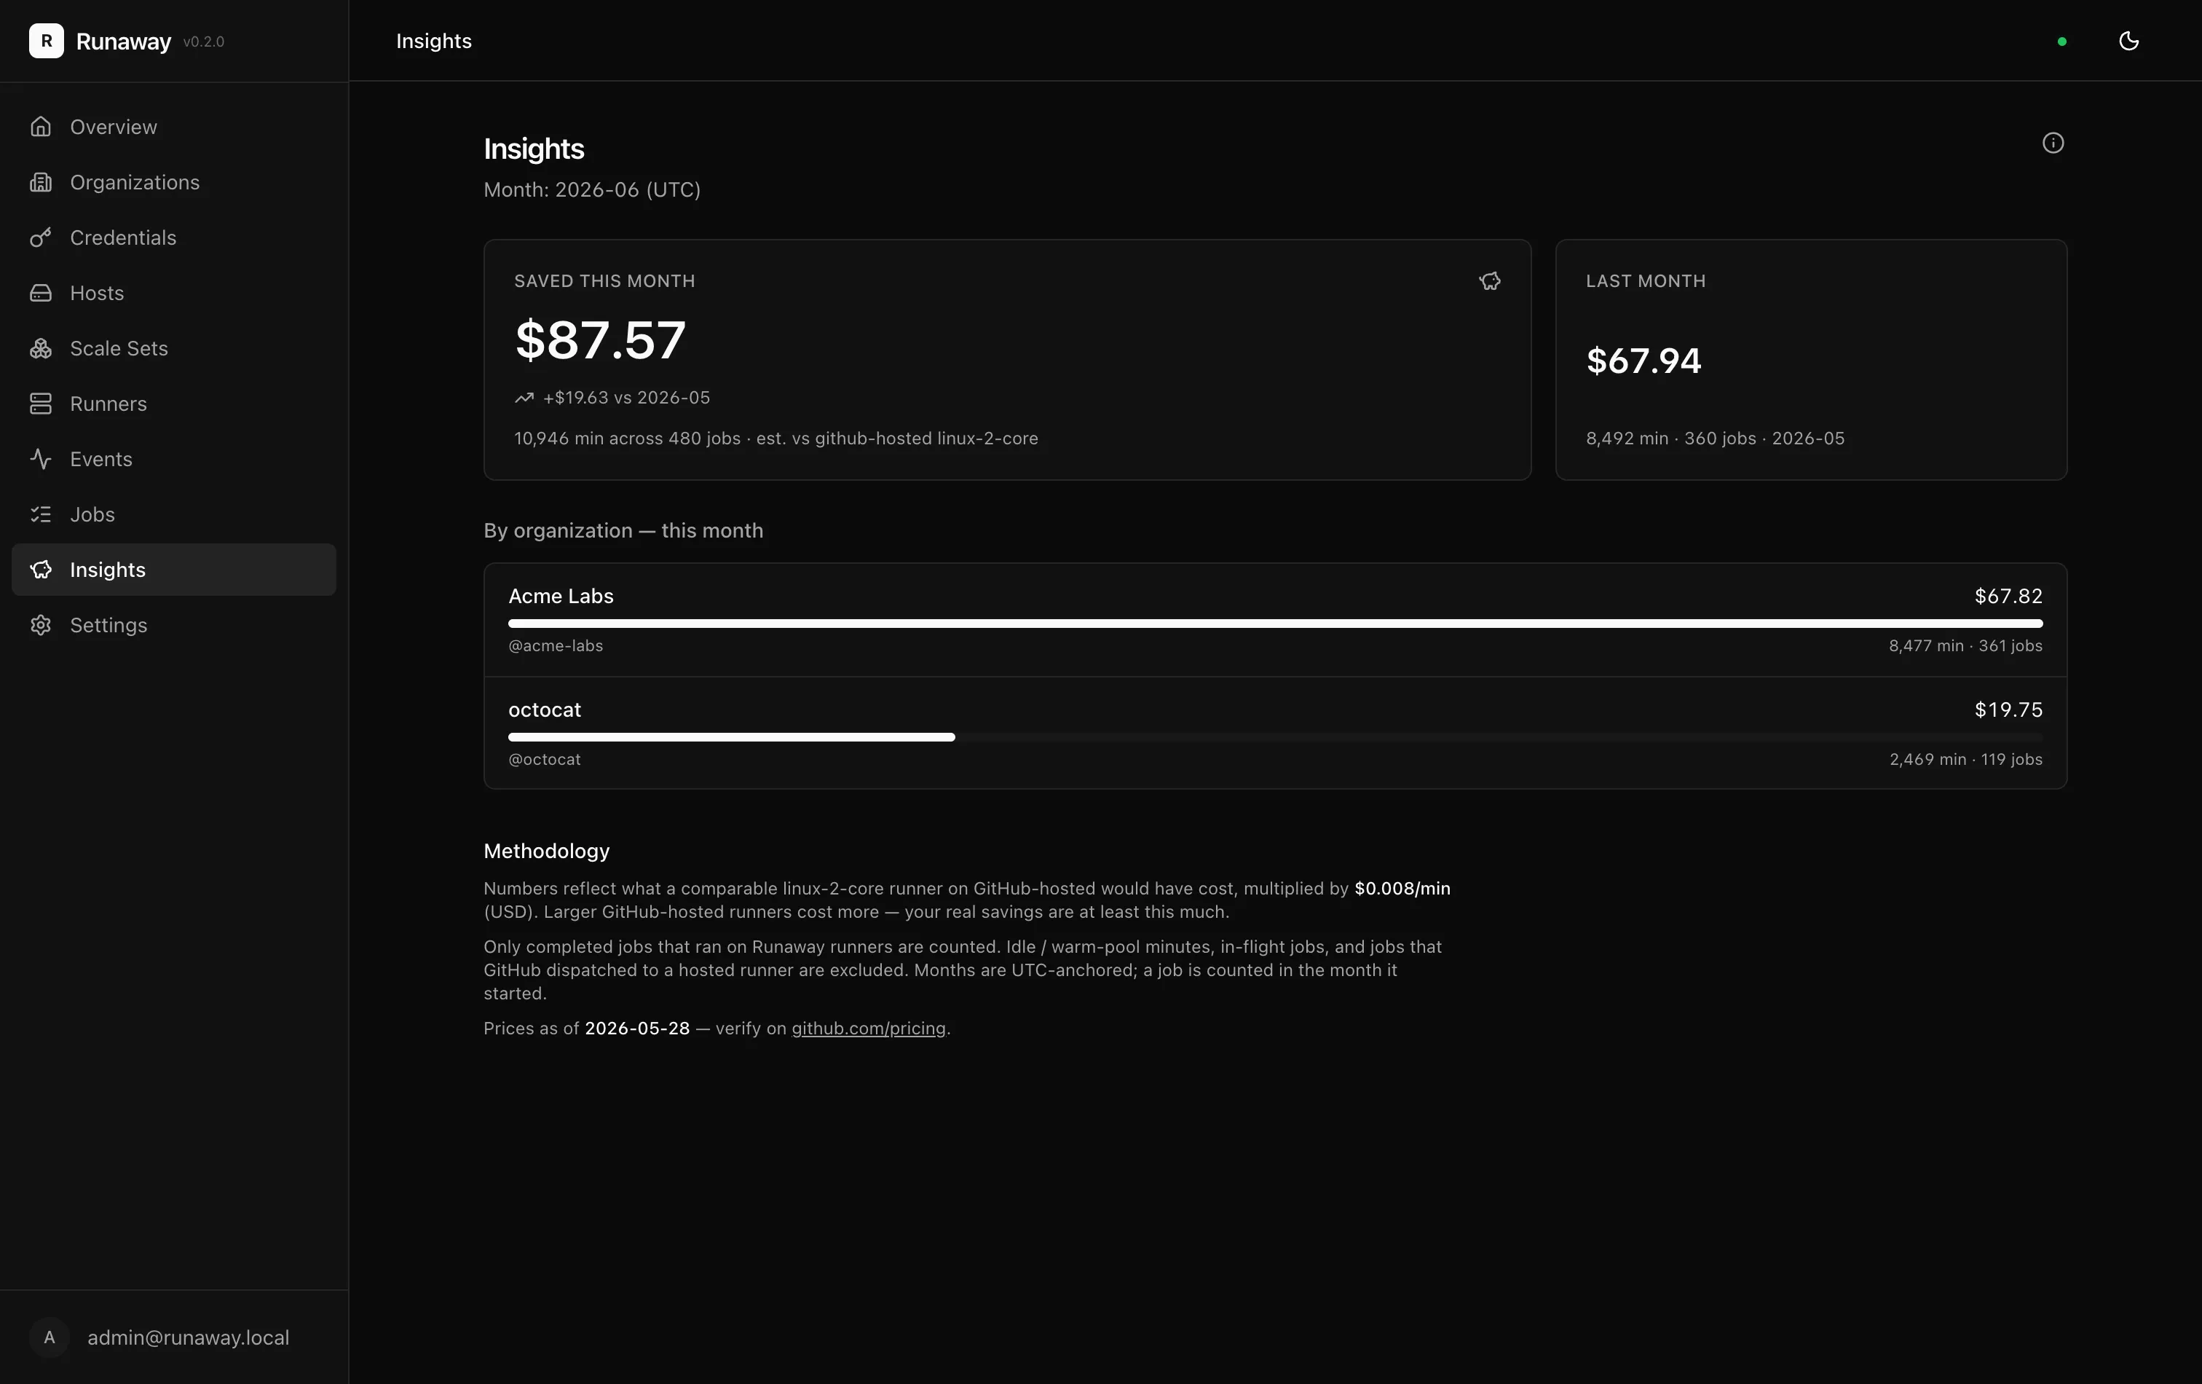Open the Events page

click(174, 459)
